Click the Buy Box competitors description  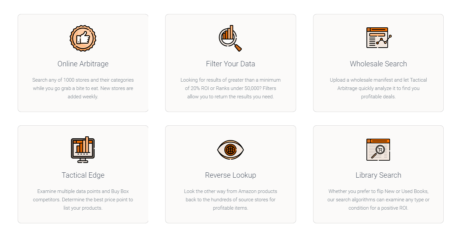coord(83,200)
